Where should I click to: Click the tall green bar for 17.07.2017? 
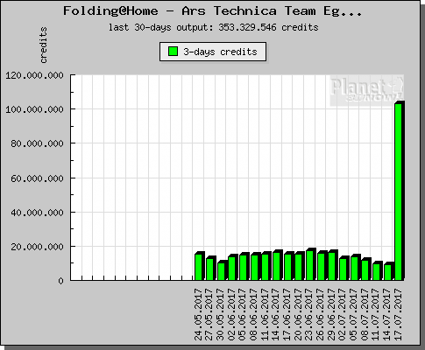click(399, 192)
